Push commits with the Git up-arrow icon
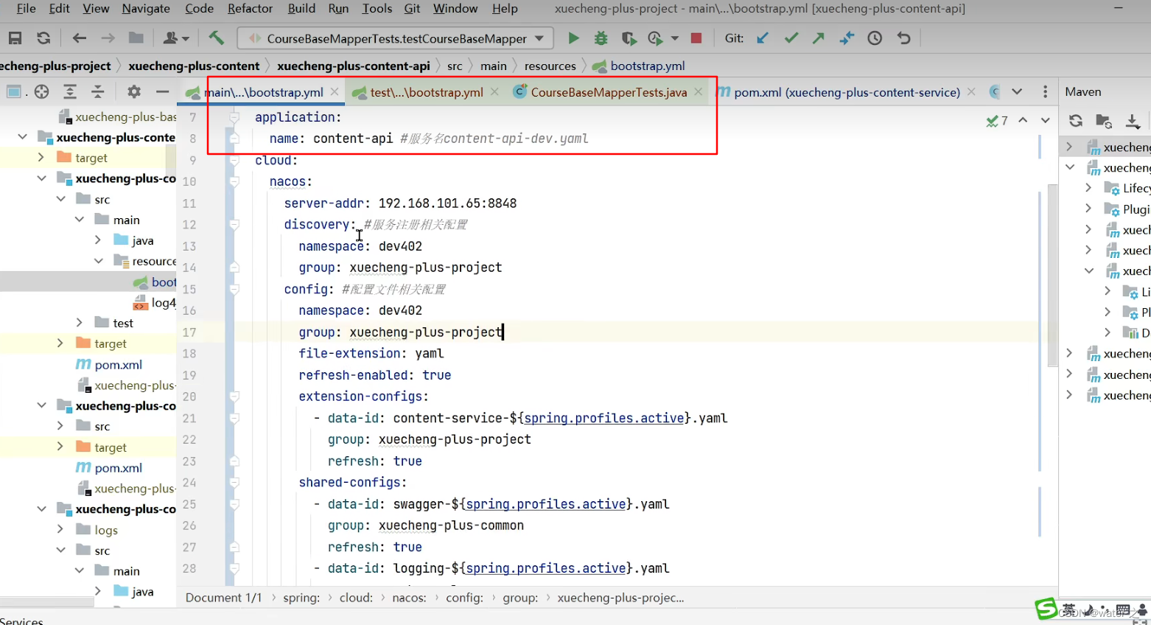Image resolution: width=1151 pixels, height=625 pixels. pyautogui.click(x=819, y=38)
